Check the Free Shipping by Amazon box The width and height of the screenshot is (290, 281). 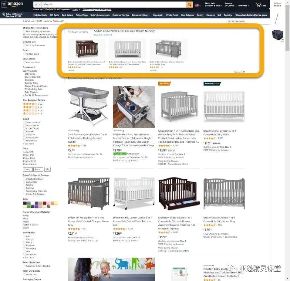24,32
